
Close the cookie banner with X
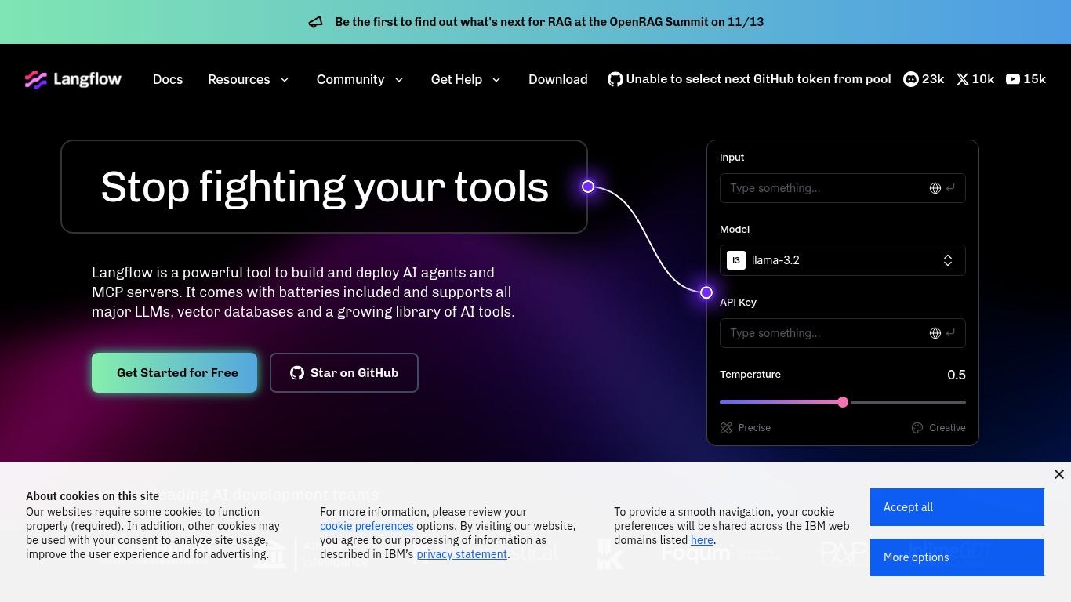click(1058, 474)
